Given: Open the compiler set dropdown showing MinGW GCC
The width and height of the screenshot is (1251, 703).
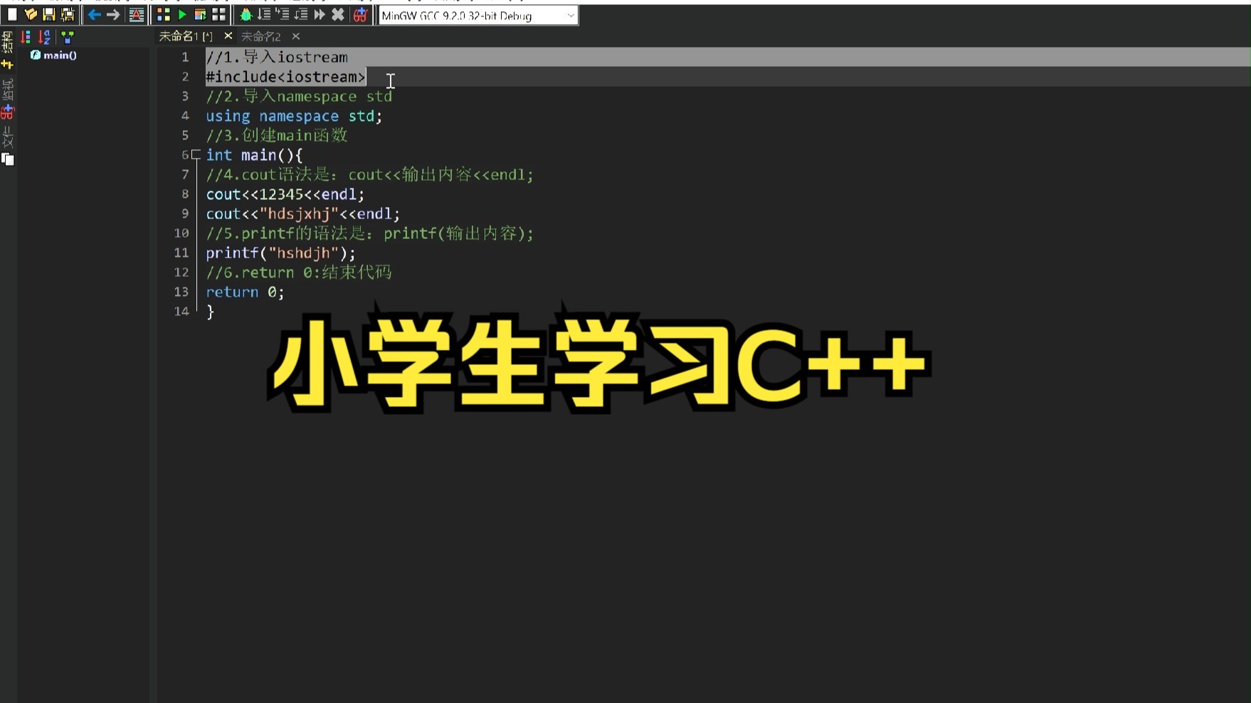Looking at the screenshot, I should click(x=567, y=14).
